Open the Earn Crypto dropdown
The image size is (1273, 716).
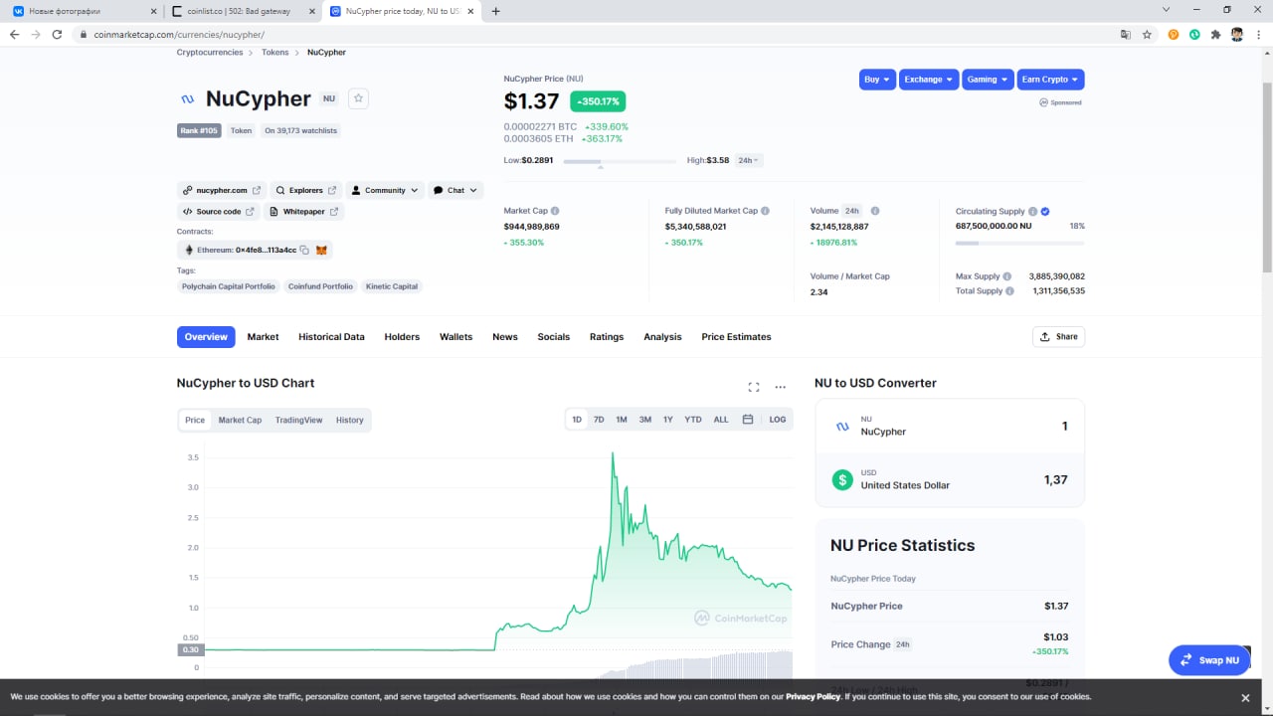(1050, 80)
